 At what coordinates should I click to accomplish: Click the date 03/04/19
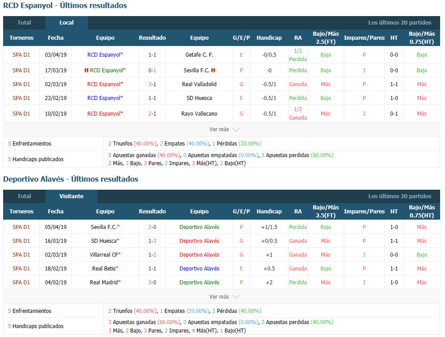(56, 55)
